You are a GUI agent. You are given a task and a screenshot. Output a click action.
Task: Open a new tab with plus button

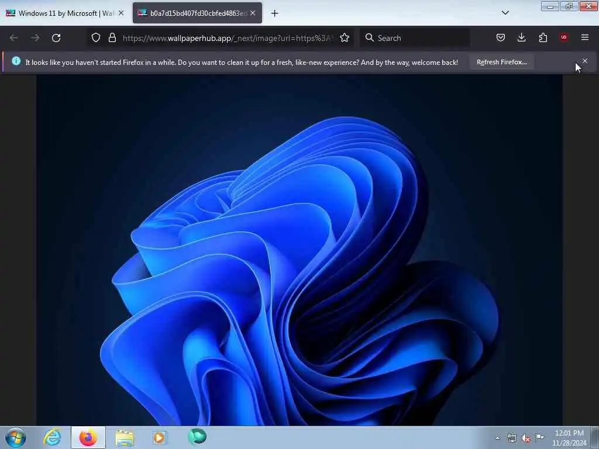point(275,13)
